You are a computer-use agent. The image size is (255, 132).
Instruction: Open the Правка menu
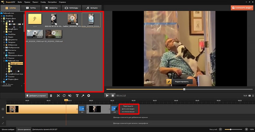click(x=27, y=2)
